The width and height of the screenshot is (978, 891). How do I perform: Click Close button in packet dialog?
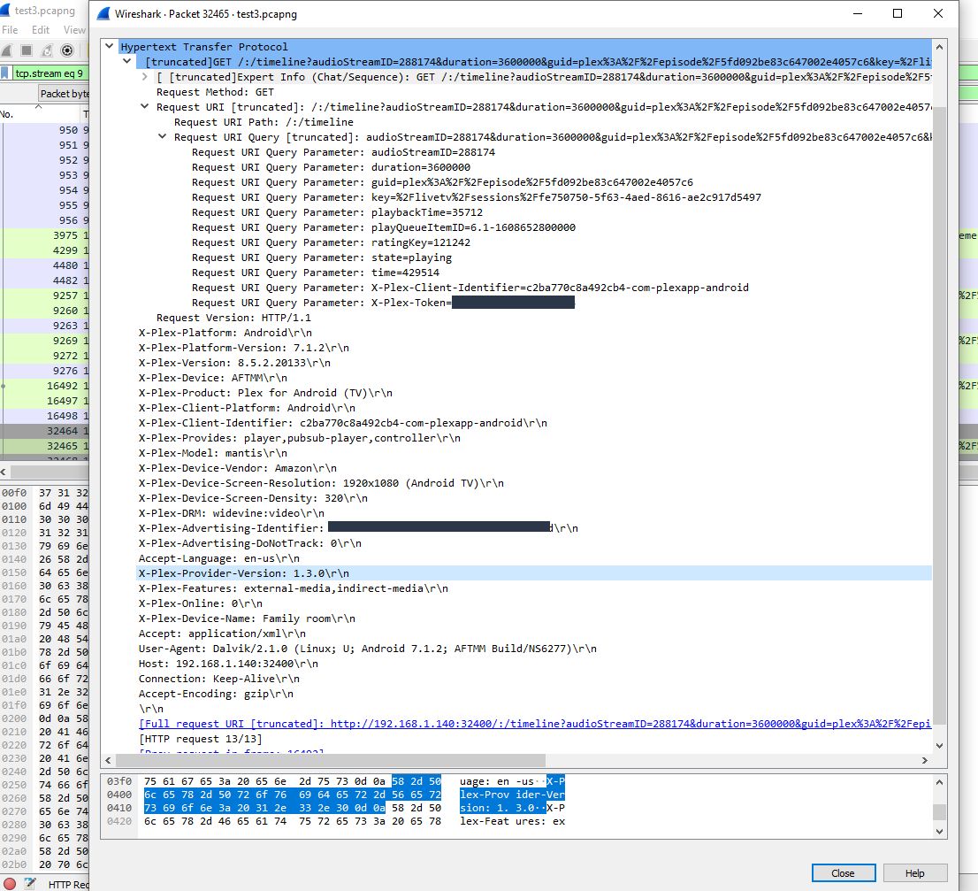pos(844,873)
